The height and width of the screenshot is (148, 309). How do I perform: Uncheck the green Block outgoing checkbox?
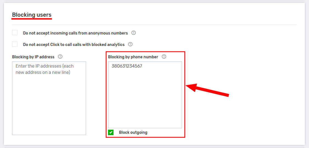[111, 132]
